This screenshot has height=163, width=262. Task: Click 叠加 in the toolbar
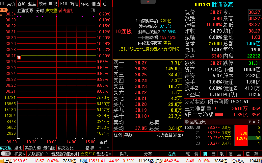click(x=21, y=4)
